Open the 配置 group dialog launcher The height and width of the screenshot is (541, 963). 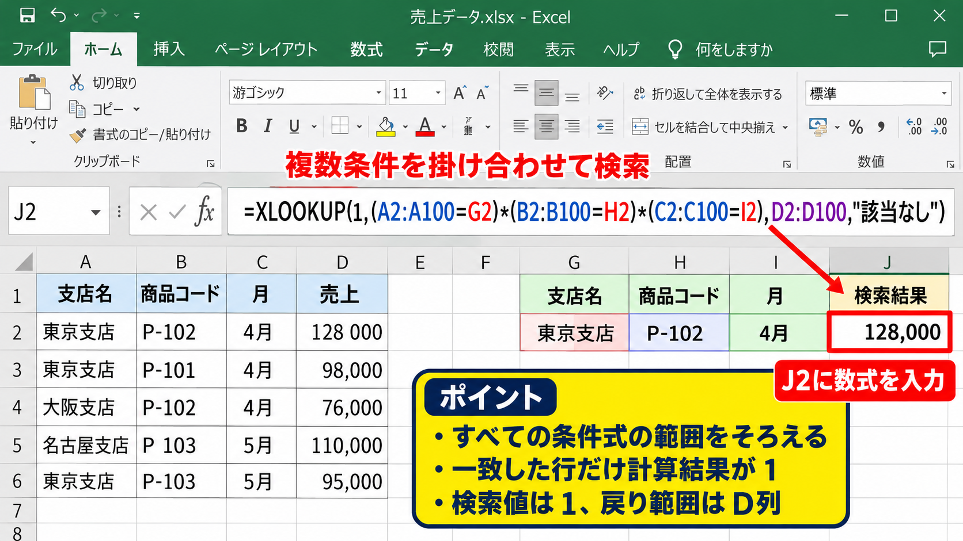(x=787, y=164)
